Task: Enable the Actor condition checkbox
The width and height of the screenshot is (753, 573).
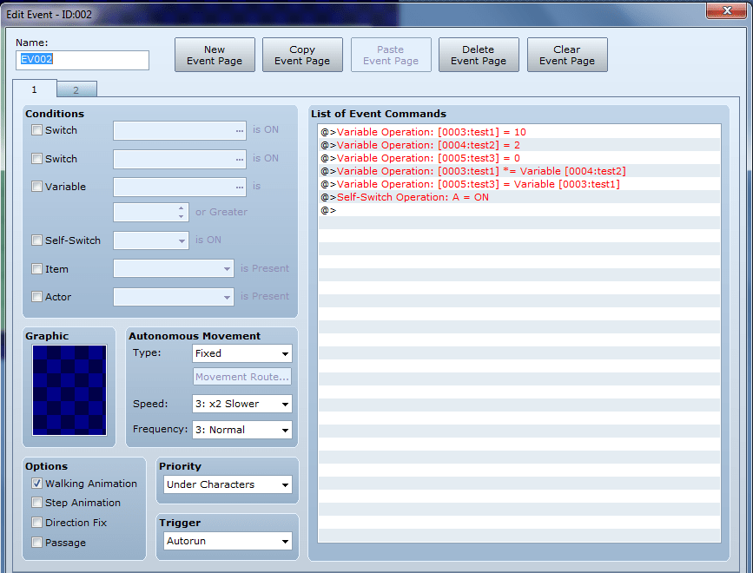Action: tap(37, 297)
